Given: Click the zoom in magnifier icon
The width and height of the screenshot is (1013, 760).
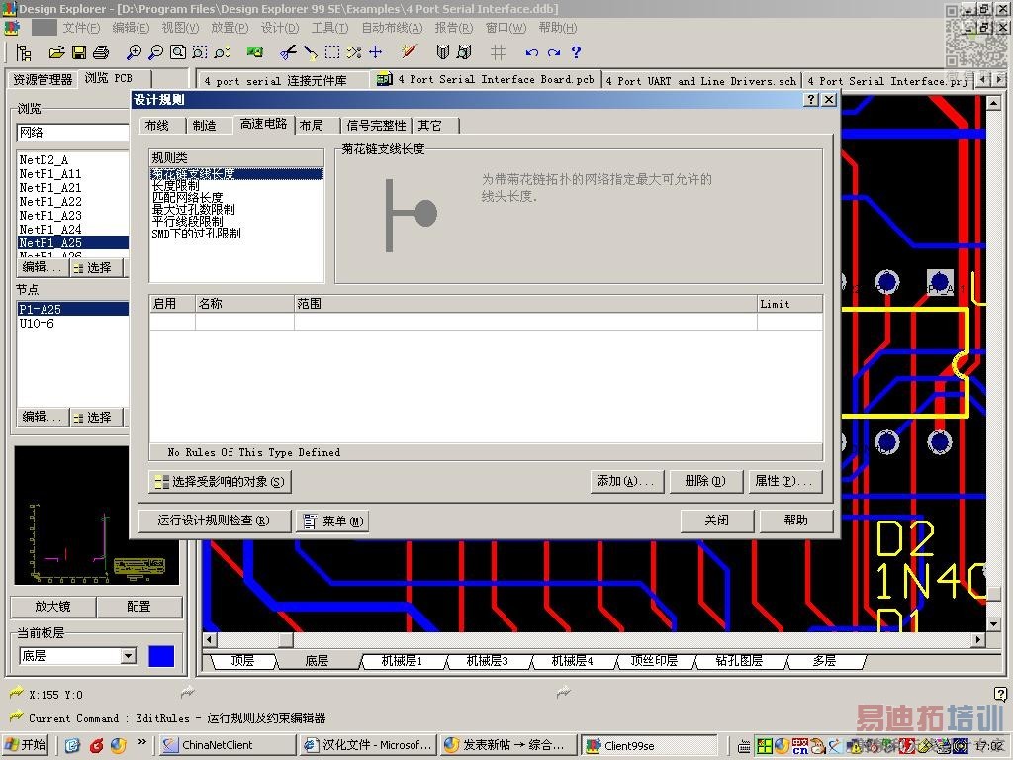Looking at the screenshot, I should click(x=134, y=52).
